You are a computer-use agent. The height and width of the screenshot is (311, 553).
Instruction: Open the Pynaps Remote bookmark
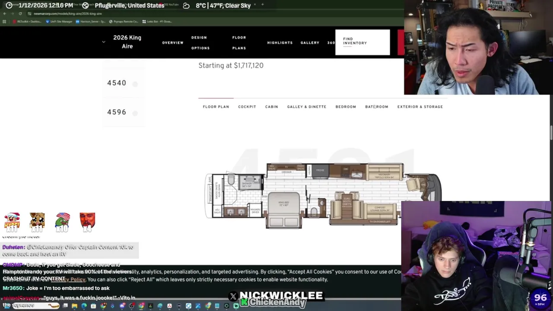click(124, 21)
